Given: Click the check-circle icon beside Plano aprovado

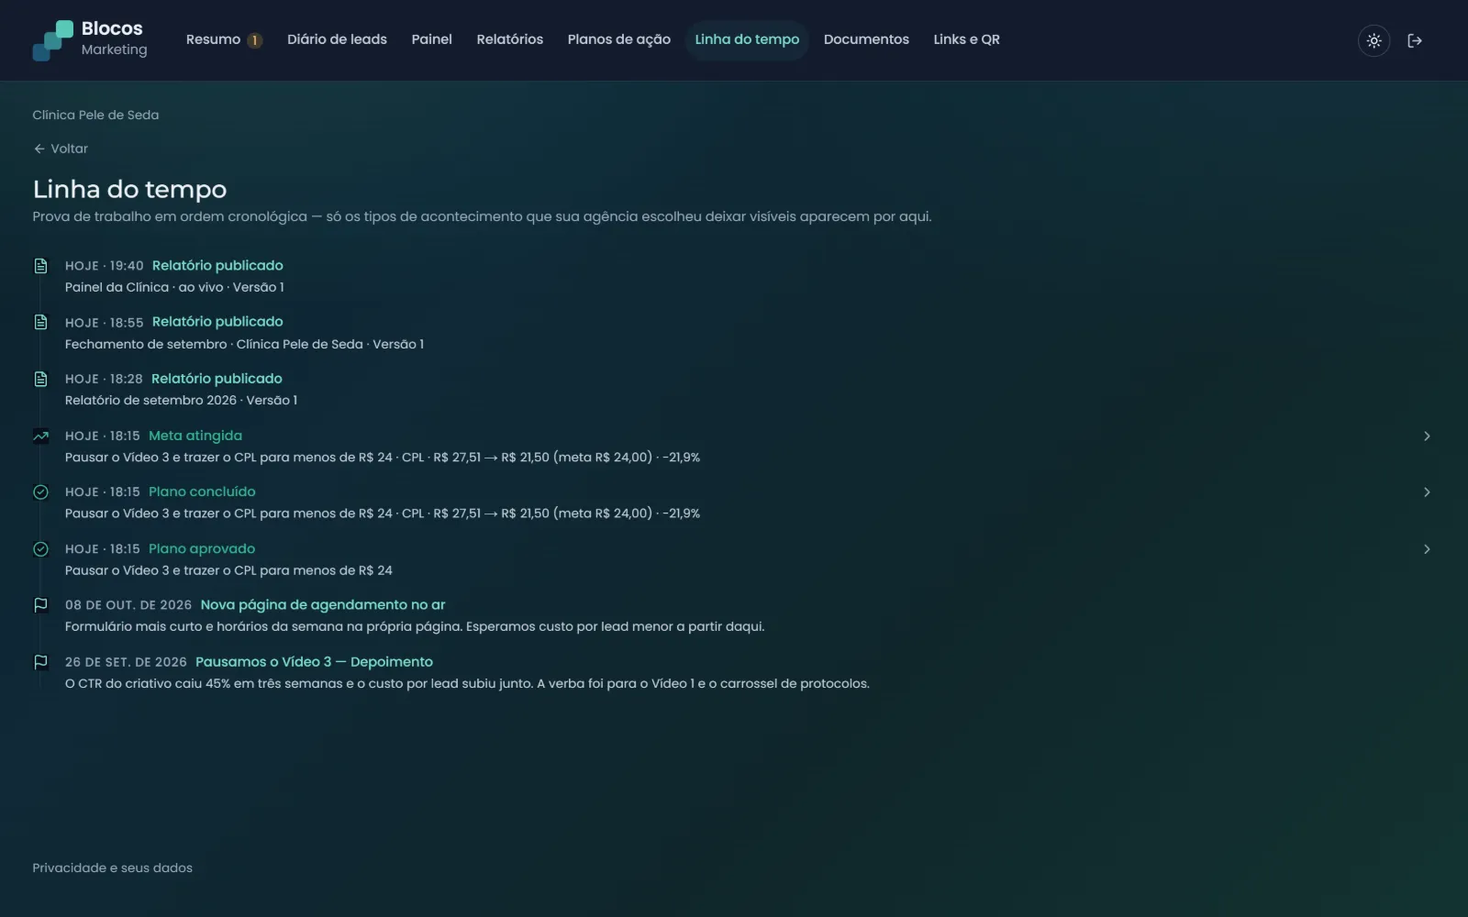Looking at the screenshot, I should click(x=40, y=549).
